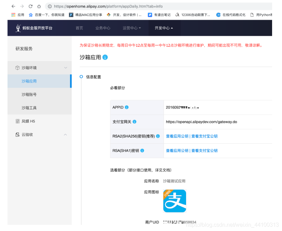Viewport: 282px width, 231px height.
Task: Click the 信息配置 step circle marker
Action: point(81,77)
